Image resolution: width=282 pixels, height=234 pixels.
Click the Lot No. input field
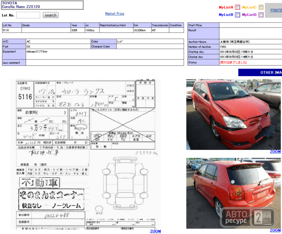point(28,15)
